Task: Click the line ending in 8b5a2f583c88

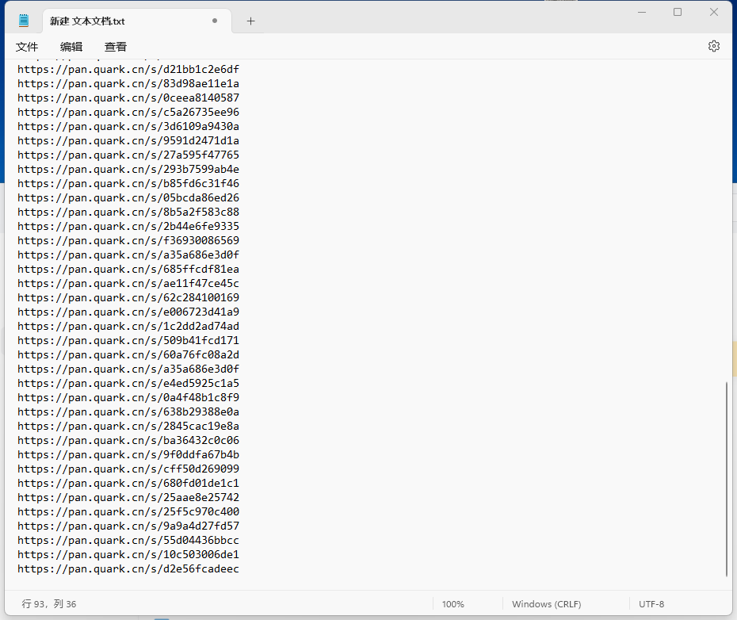Action: click(128, 212)
